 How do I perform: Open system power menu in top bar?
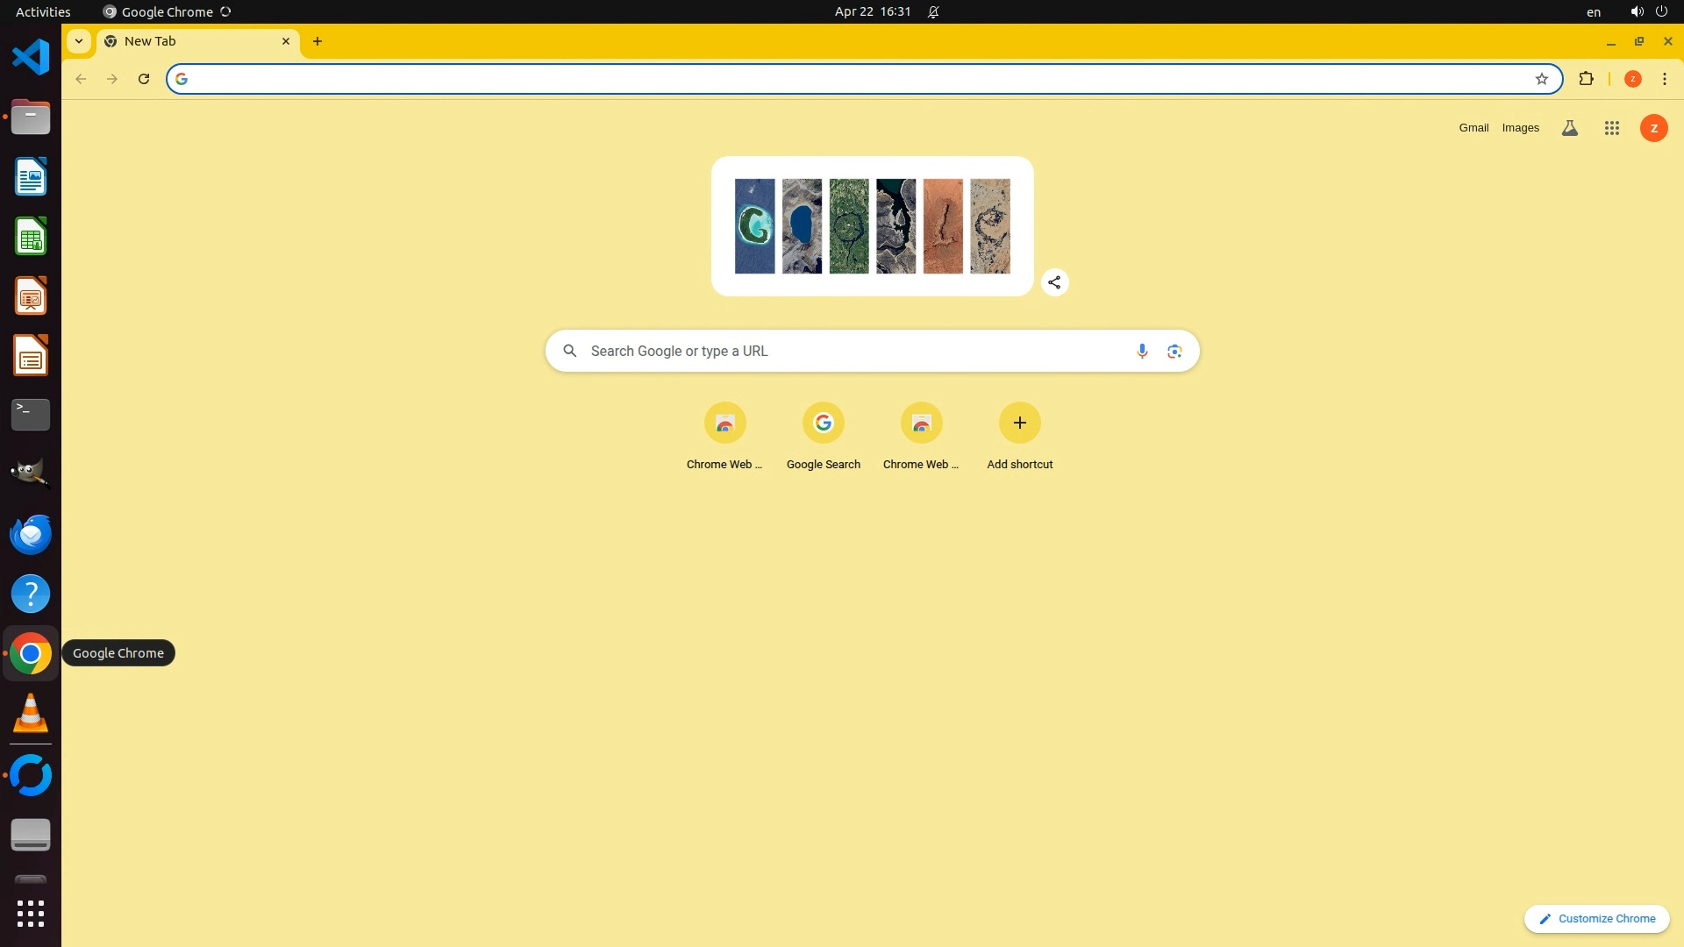[x=1660, y=11]
